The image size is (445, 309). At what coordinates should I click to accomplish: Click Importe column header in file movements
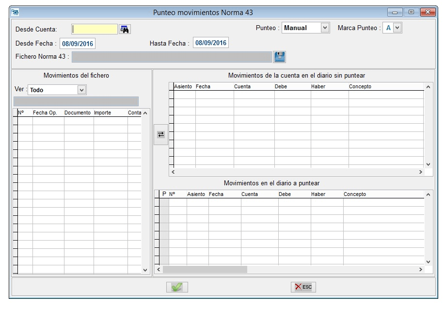tap(103, 113)
